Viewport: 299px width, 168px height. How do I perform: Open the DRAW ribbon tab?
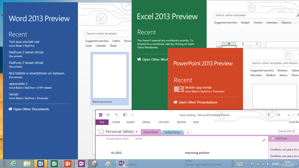(146, 122)
